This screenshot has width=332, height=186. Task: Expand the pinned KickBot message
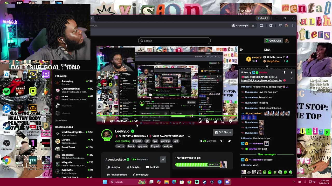point(291,78)
